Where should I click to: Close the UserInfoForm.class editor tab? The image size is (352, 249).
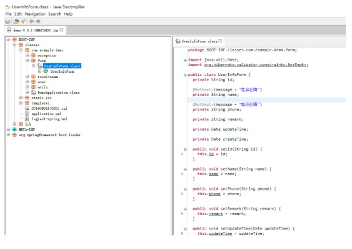[x=221, y=41]
